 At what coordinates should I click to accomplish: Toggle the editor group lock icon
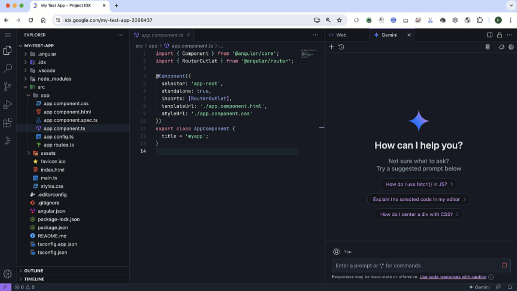[500, 35]
